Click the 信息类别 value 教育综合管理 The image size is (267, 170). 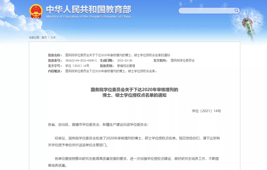pos(126,66)
